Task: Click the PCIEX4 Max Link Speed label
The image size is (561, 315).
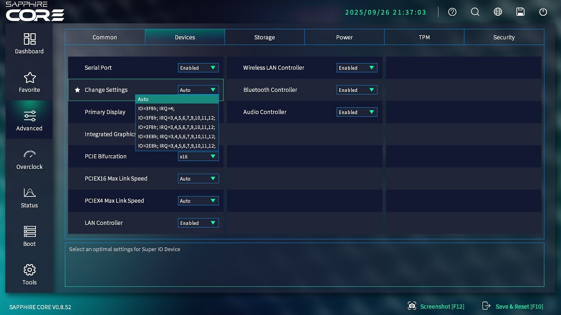Action: pos(114,201)
